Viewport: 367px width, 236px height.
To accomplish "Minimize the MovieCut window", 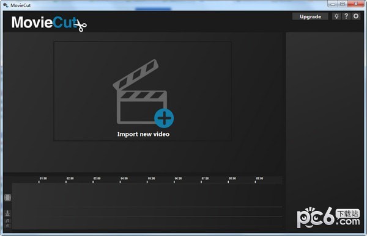I will [333, 4].
